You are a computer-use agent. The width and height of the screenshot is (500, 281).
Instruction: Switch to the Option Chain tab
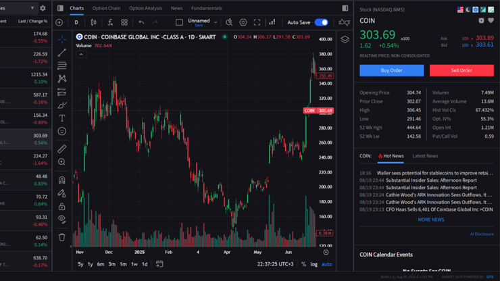click(x=106, y=8)
